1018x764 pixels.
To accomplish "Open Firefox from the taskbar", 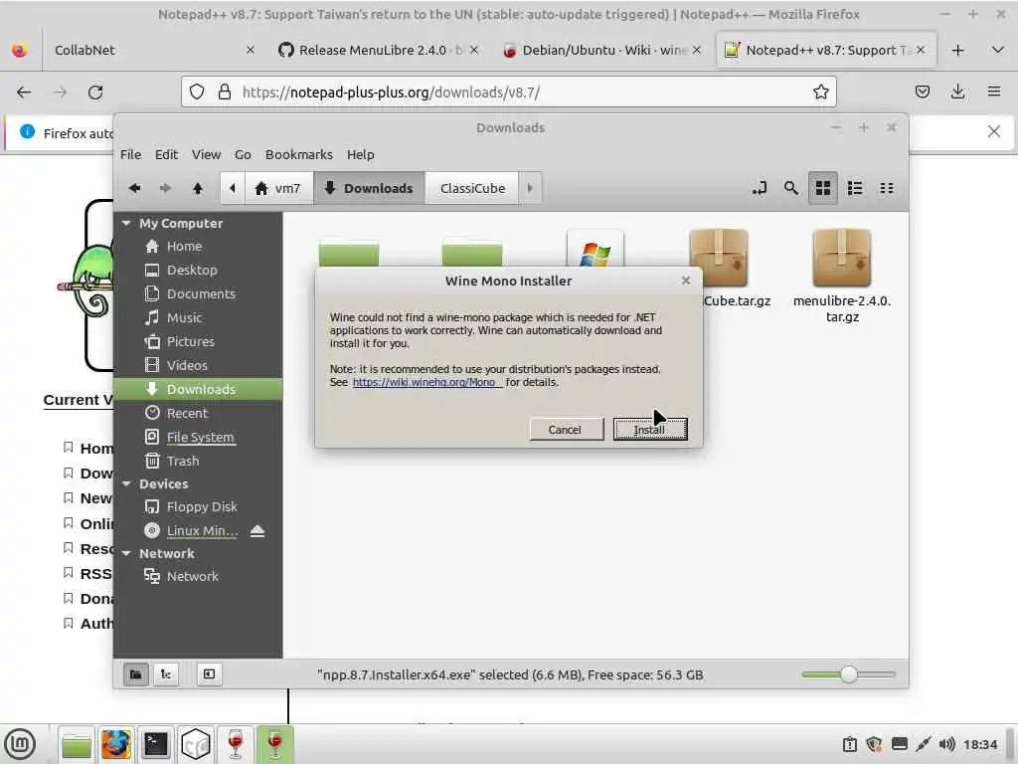I will (x=116, y=744).
